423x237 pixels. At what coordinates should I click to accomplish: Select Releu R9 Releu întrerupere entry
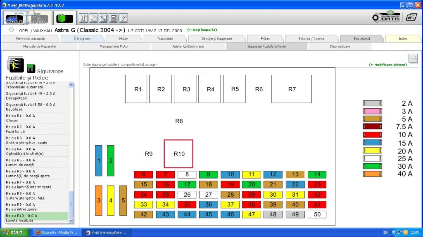pyautogui.click(x=36, y=207)
